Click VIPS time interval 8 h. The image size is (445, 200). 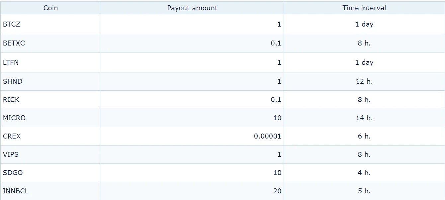(364, 154)
